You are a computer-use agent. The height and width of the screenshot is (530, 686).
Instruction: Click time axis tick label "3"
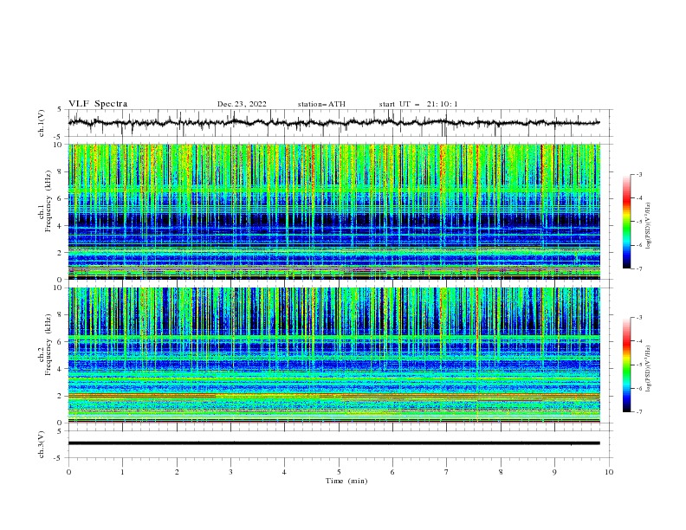click(230, 472)
